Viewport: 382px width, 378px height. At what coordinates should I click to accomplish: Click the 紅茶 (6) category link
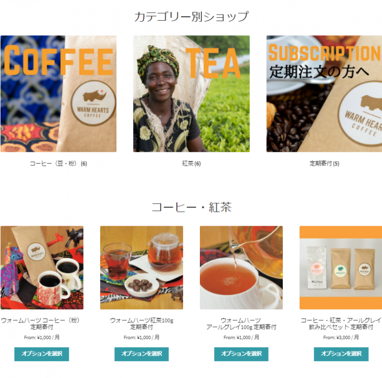click(x=191, y=163)
